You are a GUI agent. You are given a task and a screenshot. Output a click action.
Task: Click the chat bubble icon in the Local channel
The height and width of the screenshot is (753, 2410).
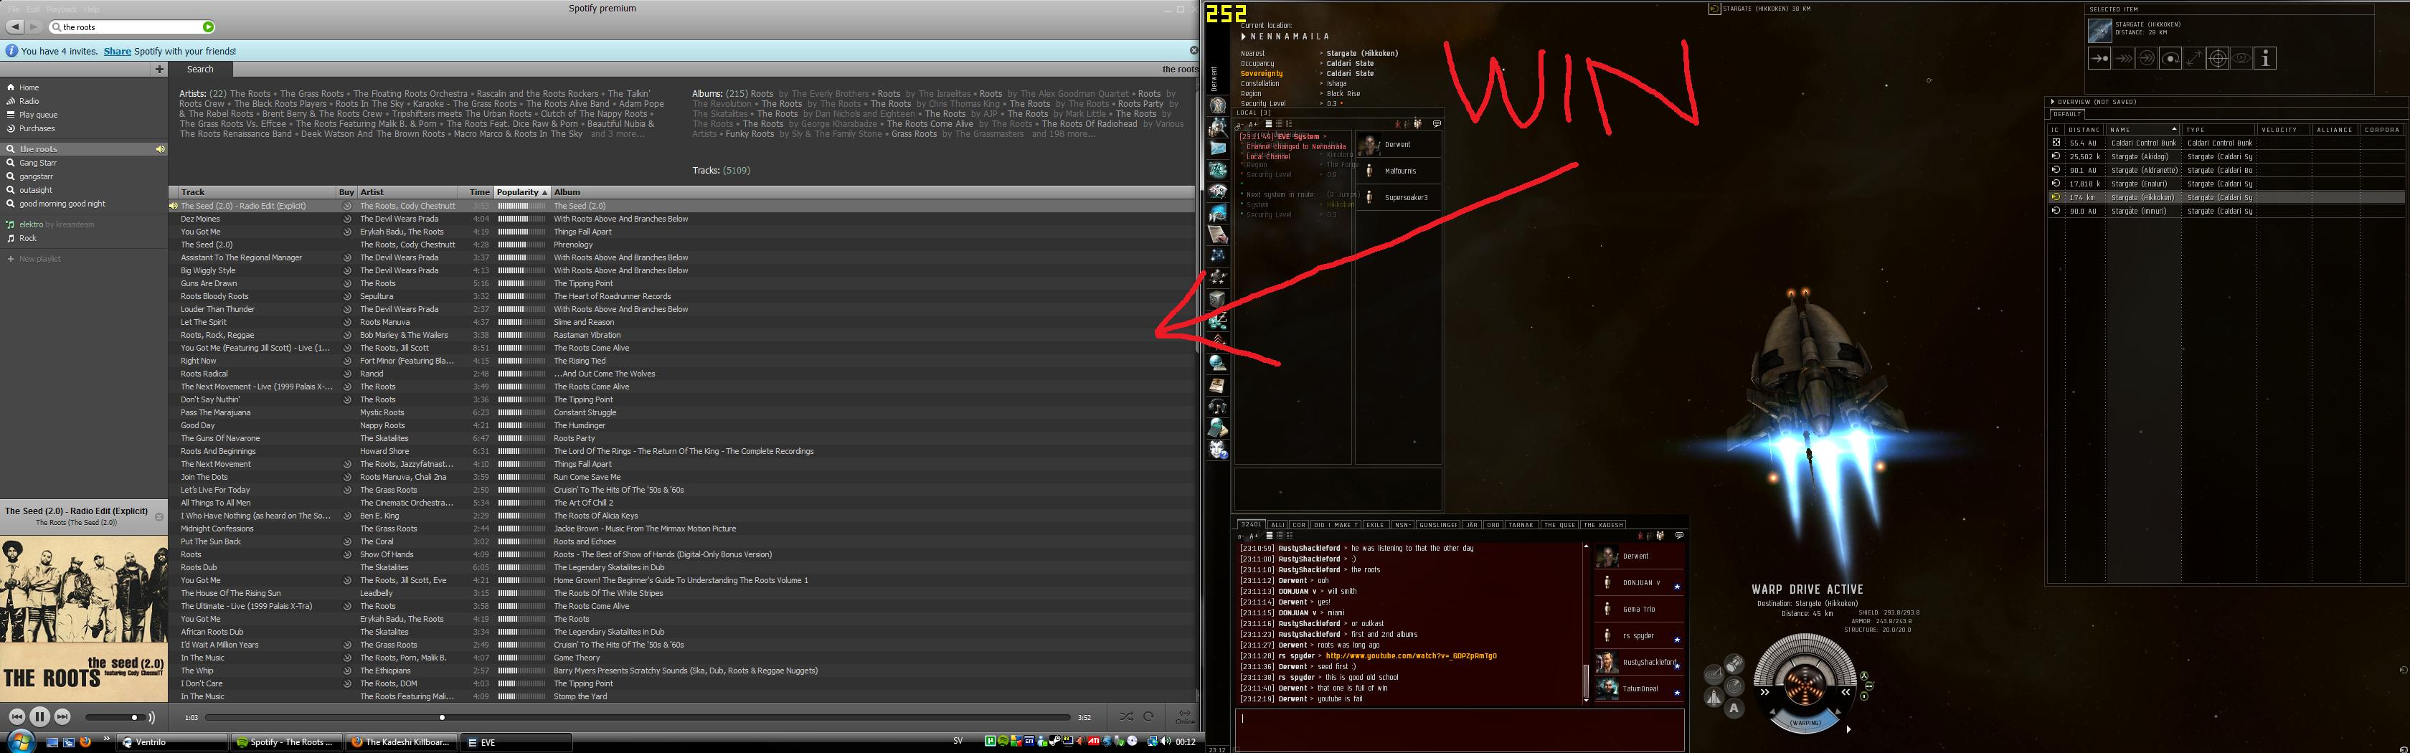coord(1437,123)
